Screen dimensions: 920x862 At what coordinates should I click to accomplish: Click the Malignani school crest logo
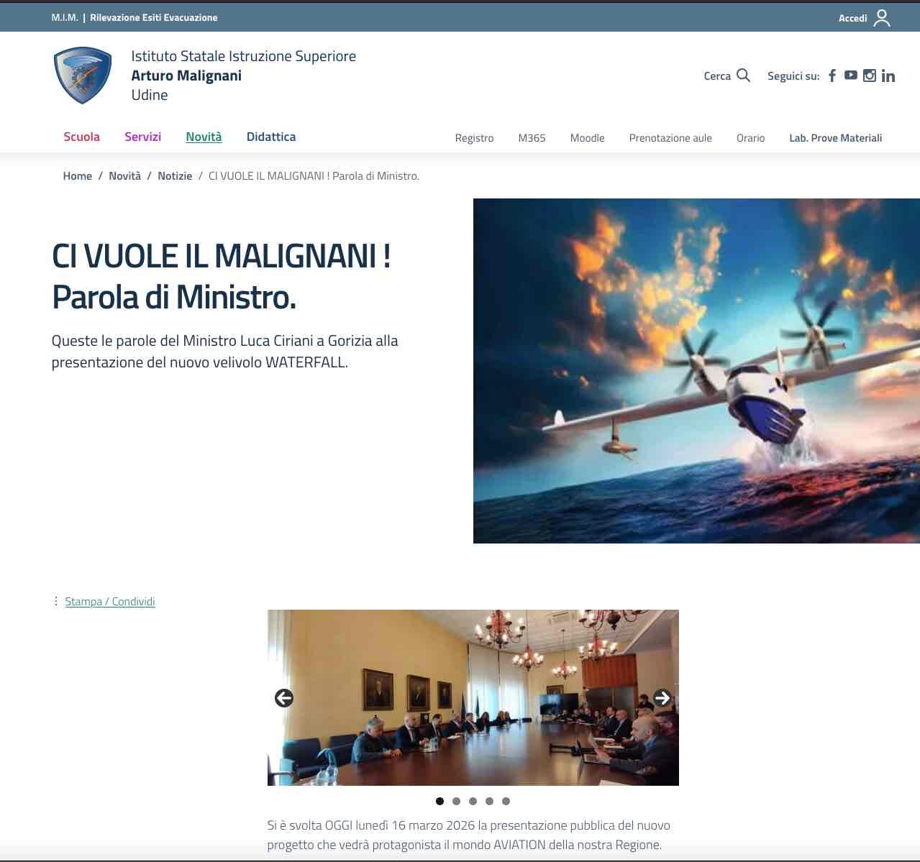[x=83, y=75]
